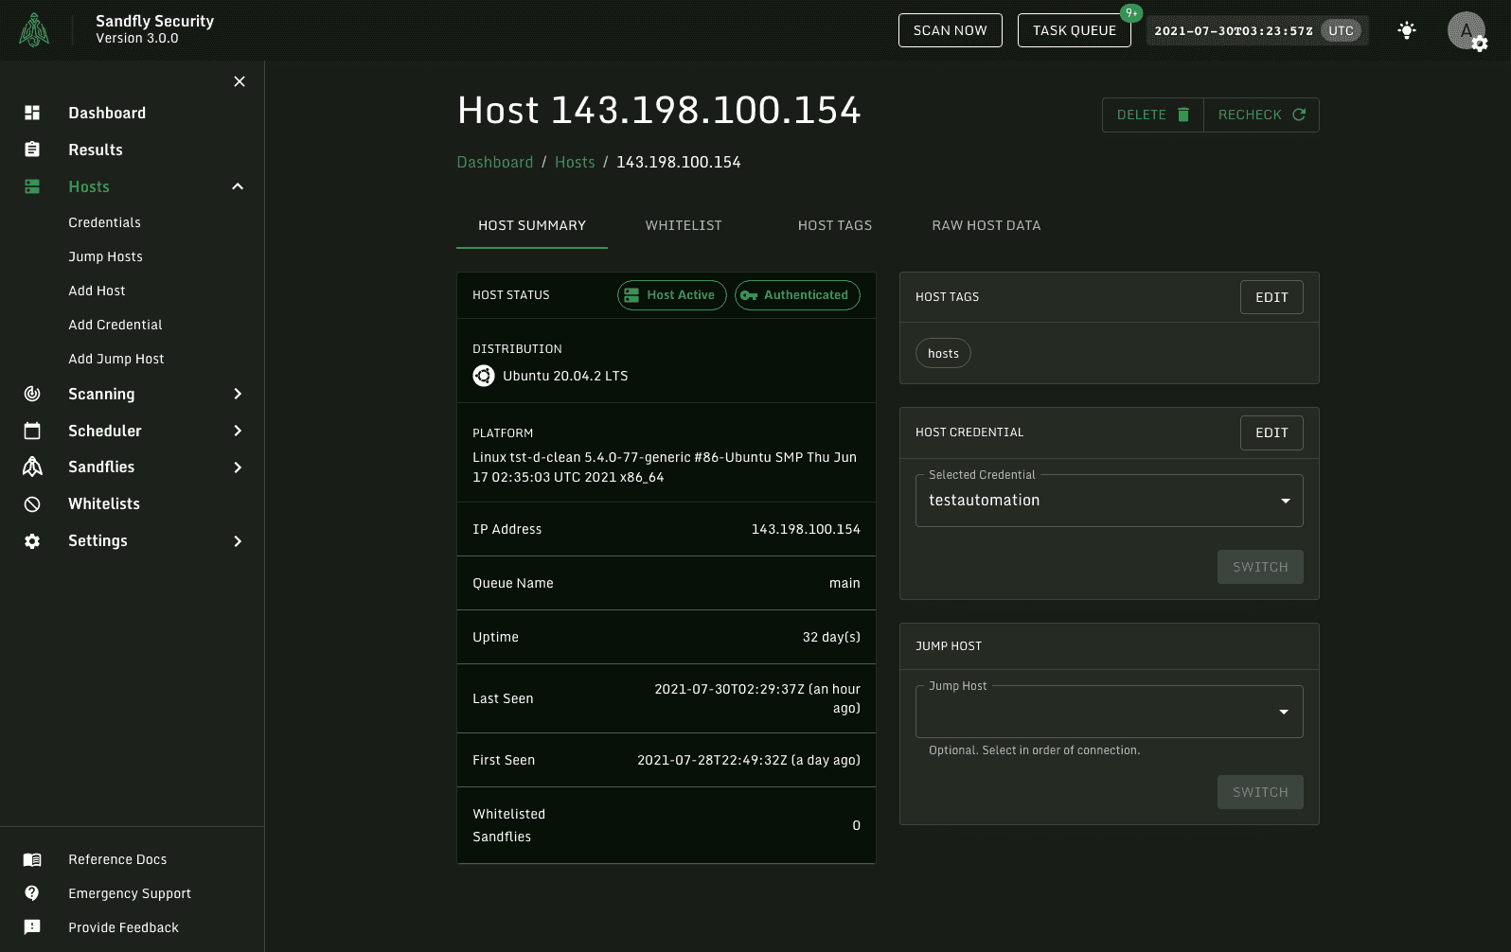The image size is (1511, 952).
Task: Click the Scan Now button
Action: tap(950, 30)
